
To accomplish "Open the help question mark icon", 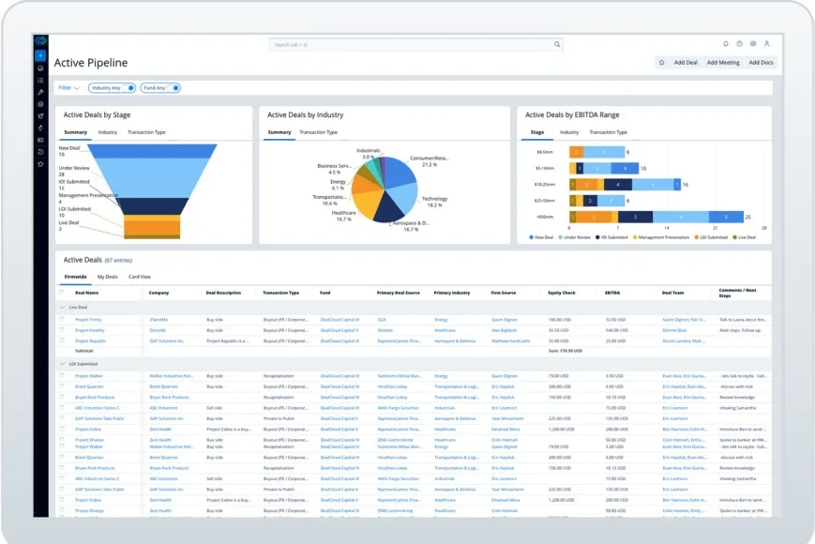I will click(739, 44).
